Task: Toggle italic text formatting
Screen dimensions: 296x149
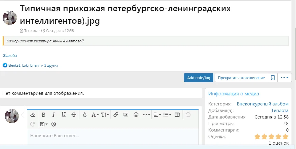Action: pos(54,115)
